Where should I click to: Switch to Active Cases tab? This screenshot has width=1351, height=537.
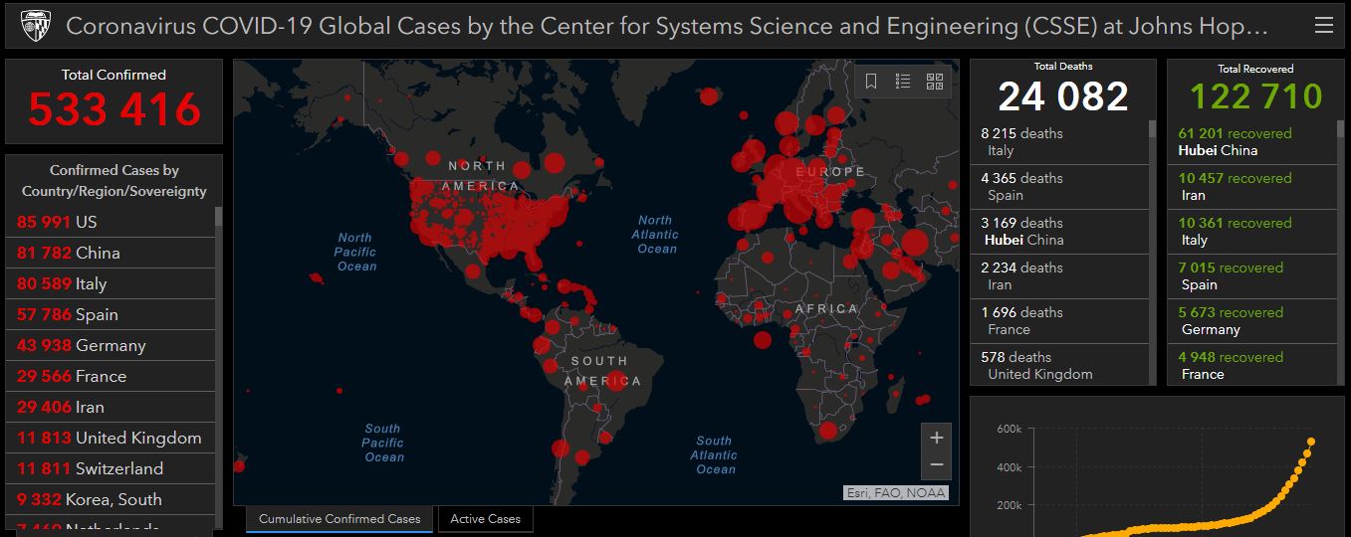pos(485,519)
